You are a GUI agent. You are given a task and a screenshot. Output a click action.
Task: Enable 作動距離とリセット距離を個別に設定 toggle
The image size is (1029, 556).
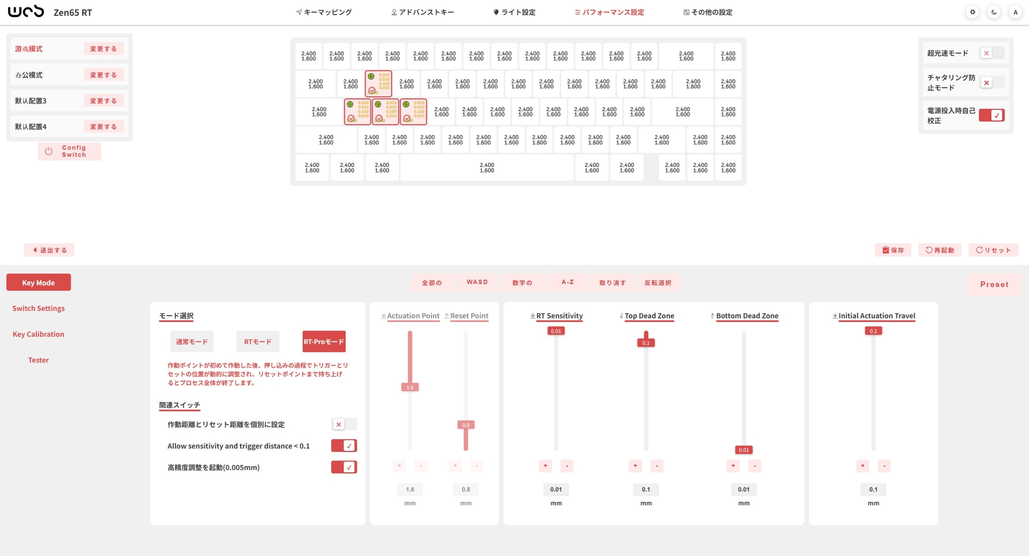[344, 424]
